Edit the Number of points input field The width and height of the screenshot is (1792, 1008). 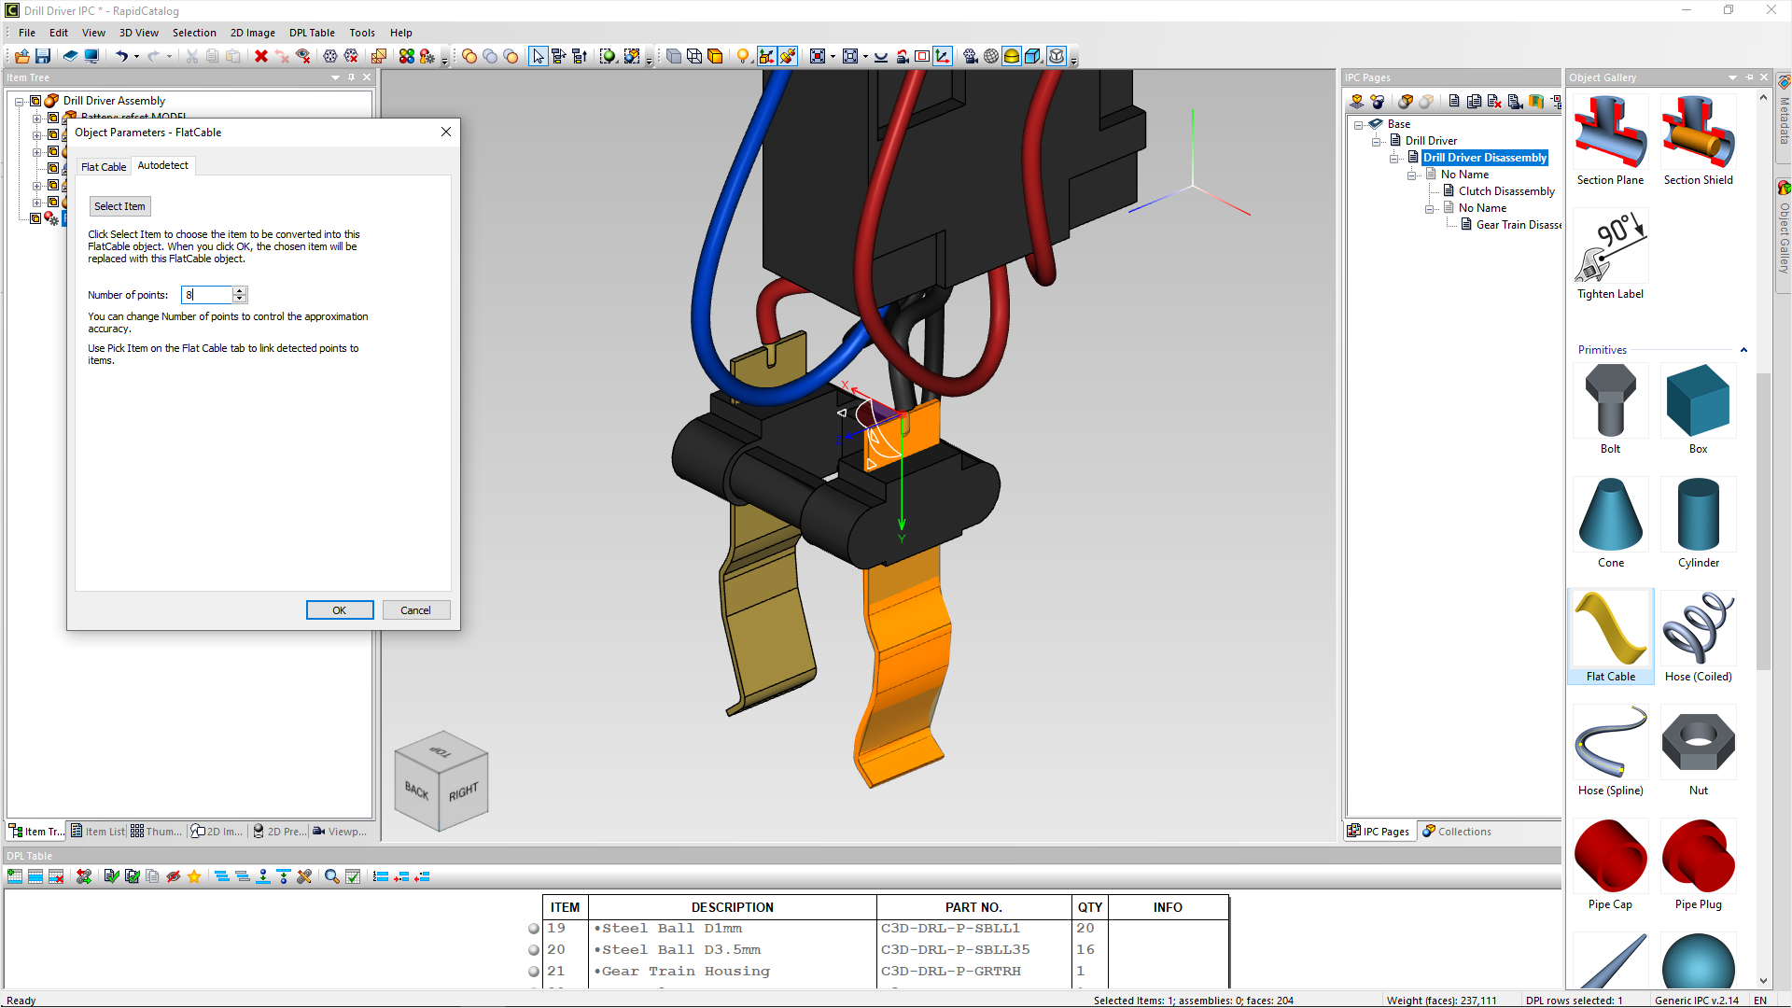pos(209,294)
